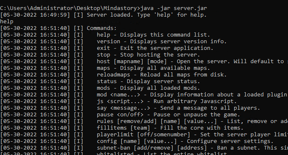Click 'help - Displays this command list.'
This screenshot has width=288, height=155.
point(153,35)
